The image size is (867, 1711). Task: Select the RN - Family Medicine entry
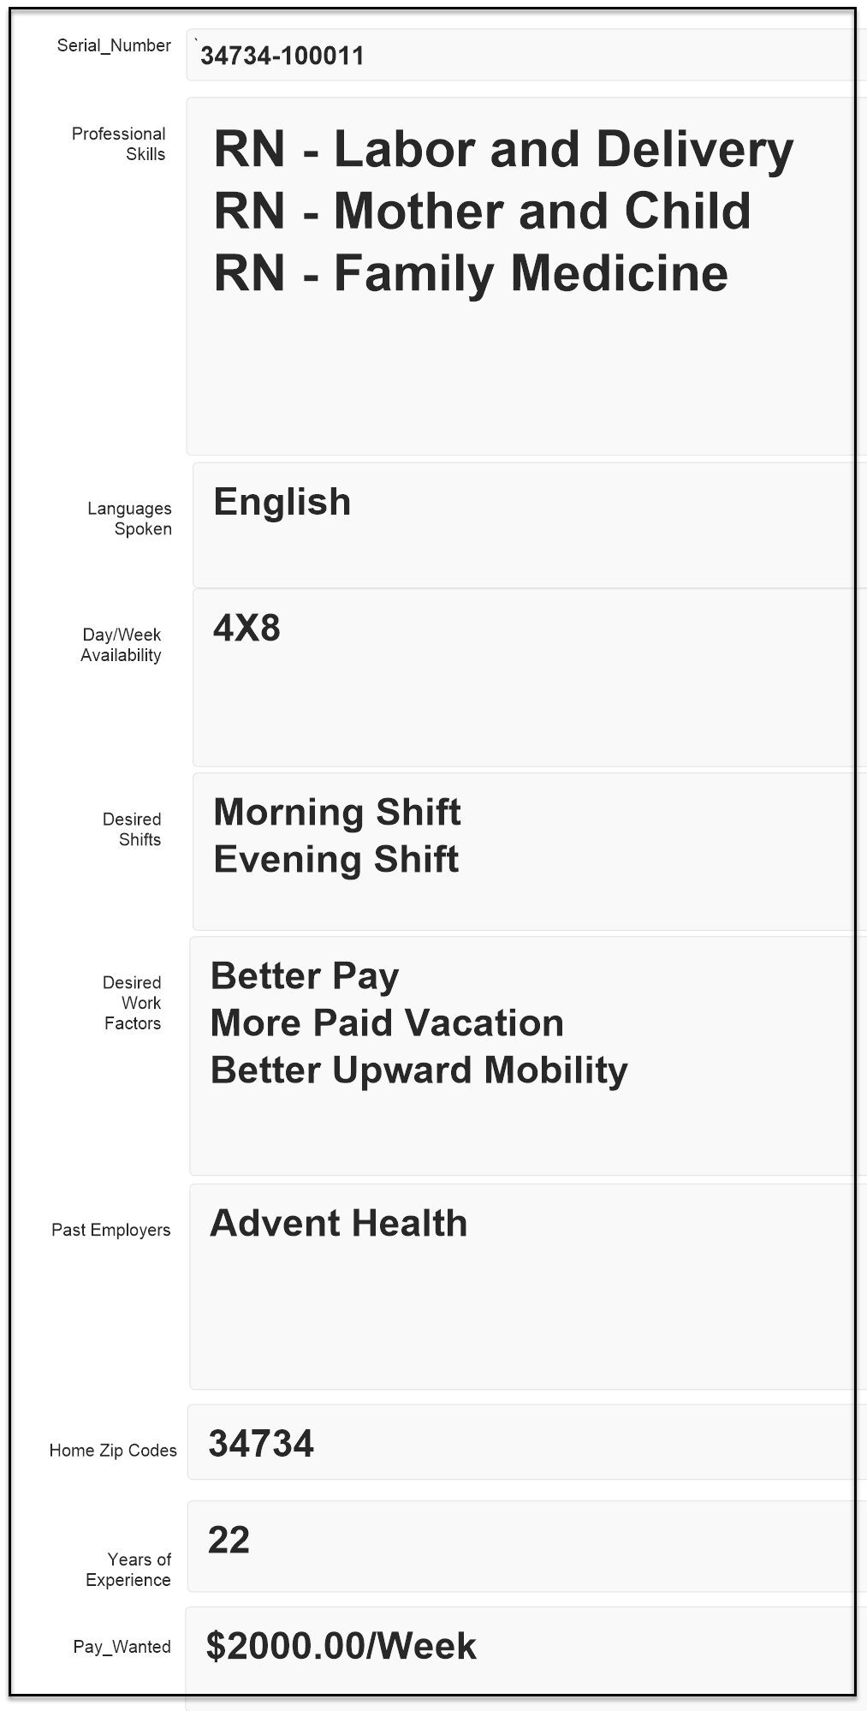[x=471, y=273]
